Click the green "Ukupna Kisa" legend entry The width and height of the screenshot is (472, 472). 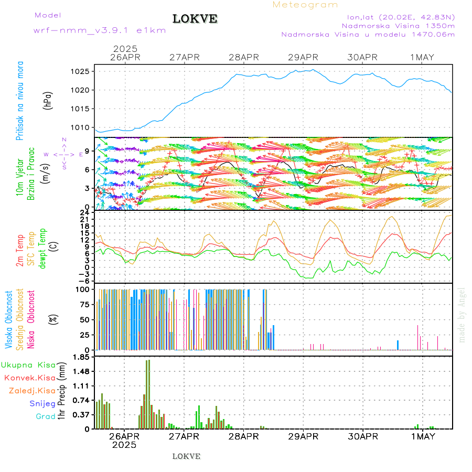pos(28,365)
